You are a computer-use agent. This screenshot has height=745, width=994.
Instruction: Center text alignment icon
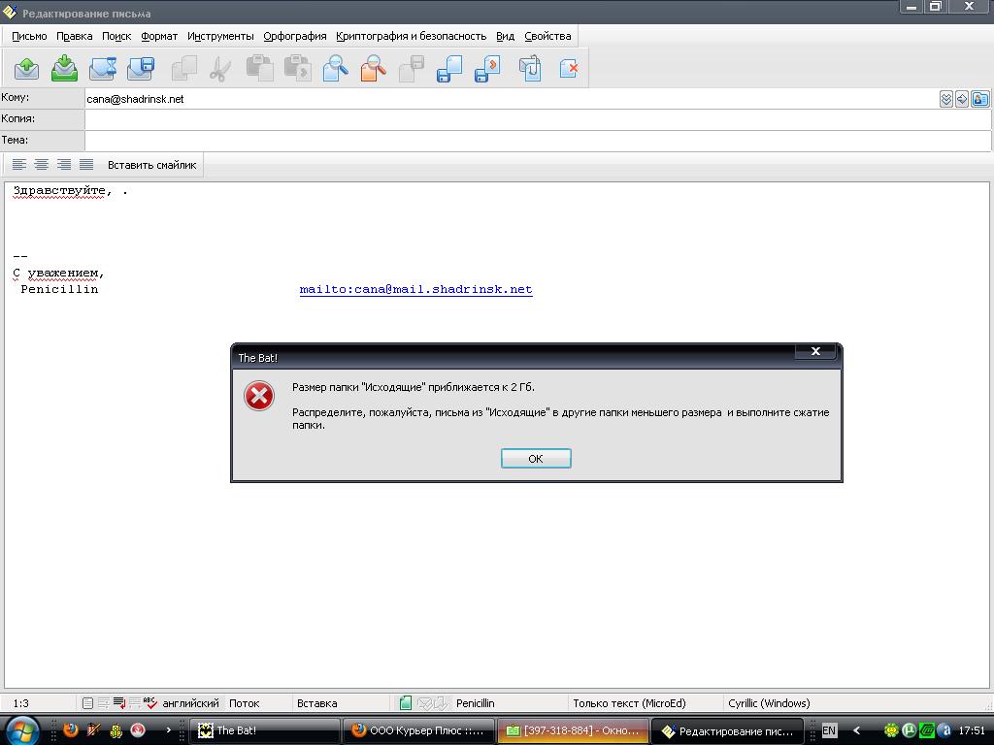tap(41, 165)
